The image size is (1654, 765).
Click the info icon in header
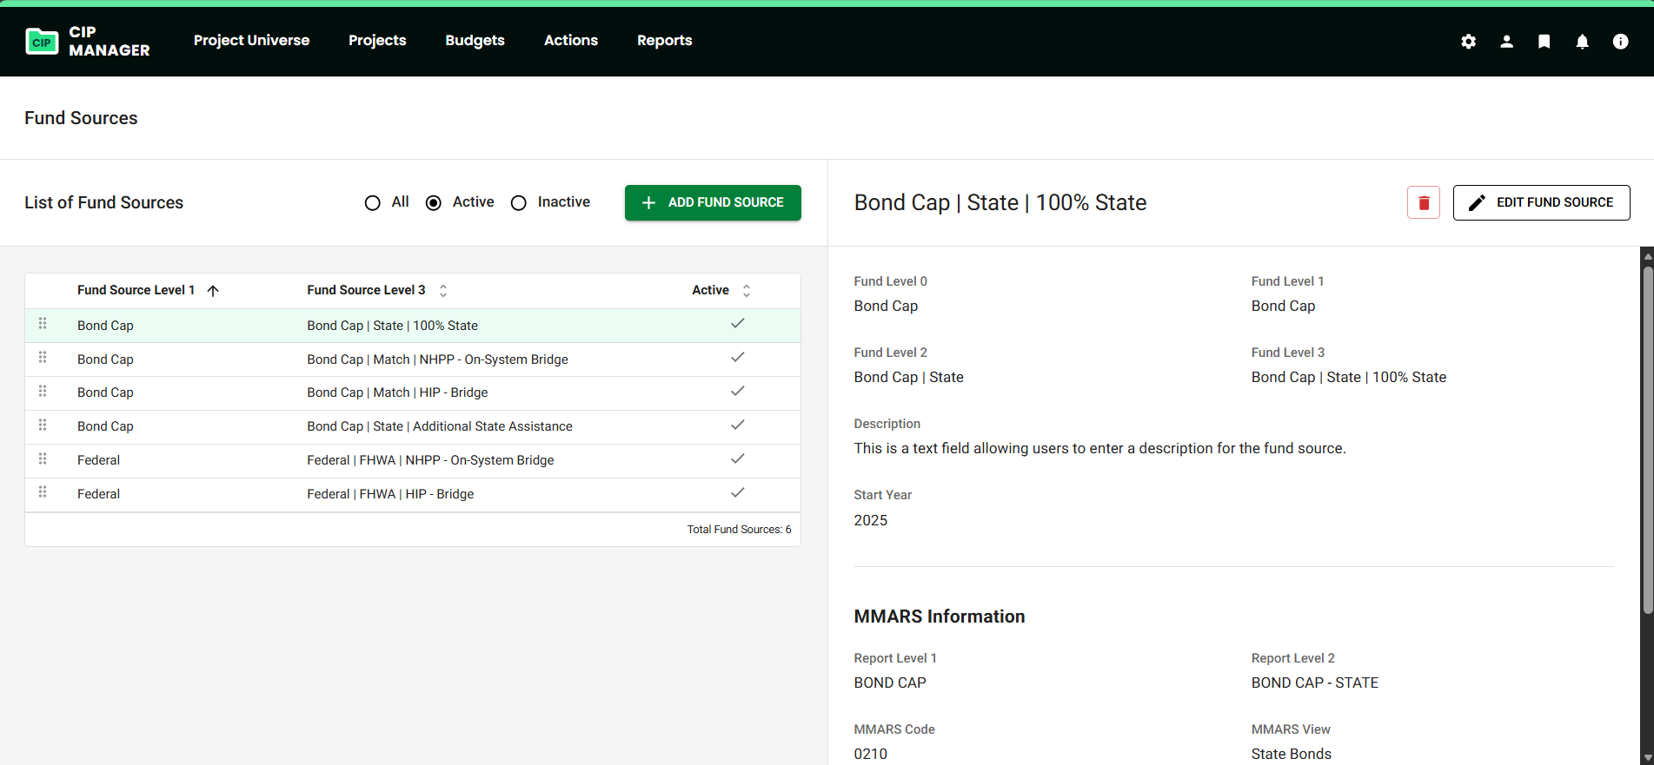pos(1620,42)
